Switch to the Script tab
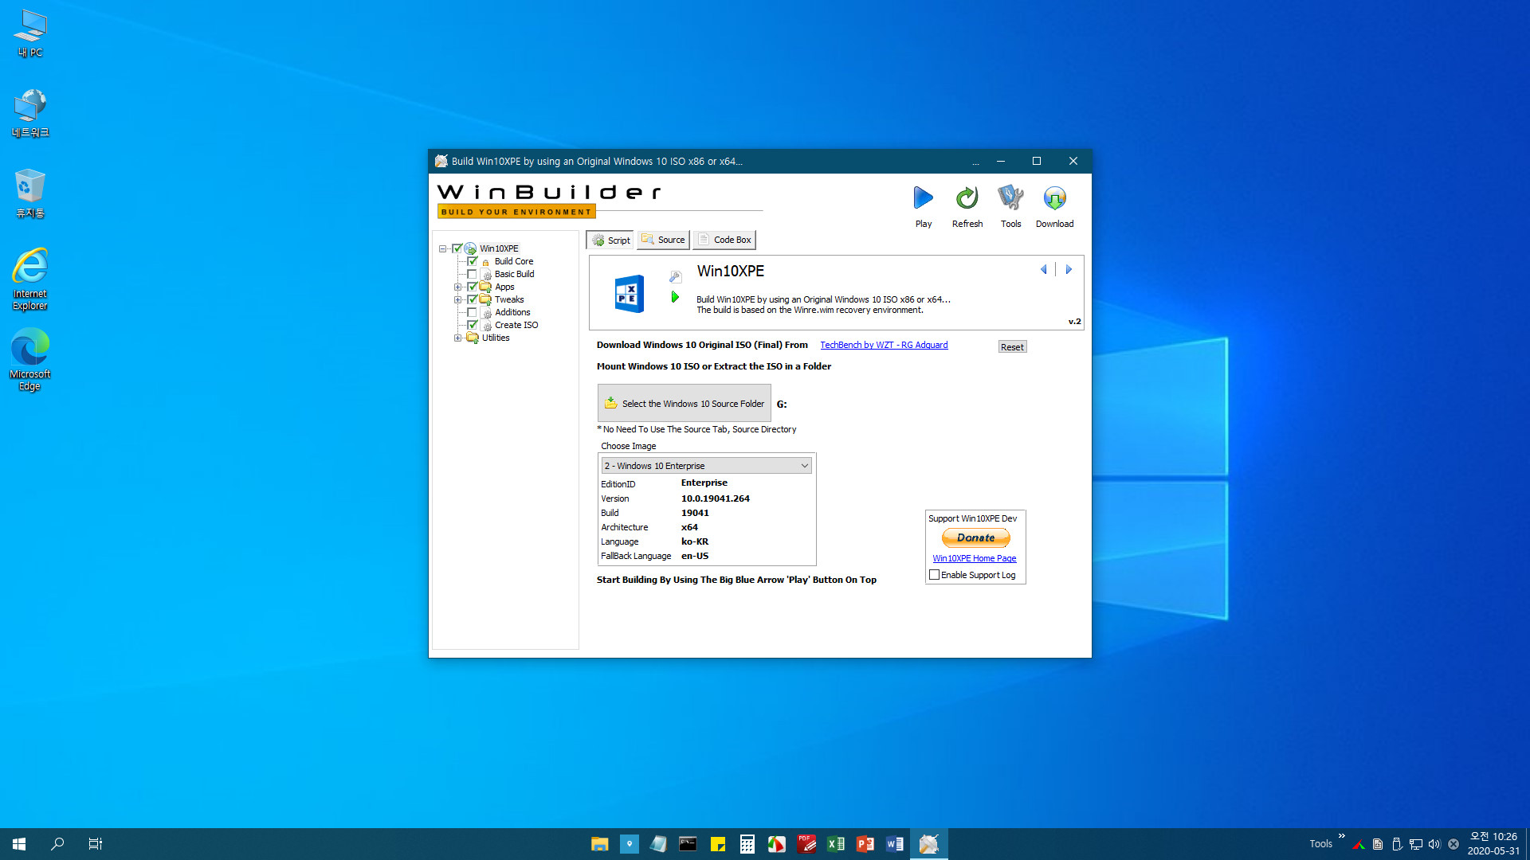The width and height of the screenshot is (1530, 860). 610,240
